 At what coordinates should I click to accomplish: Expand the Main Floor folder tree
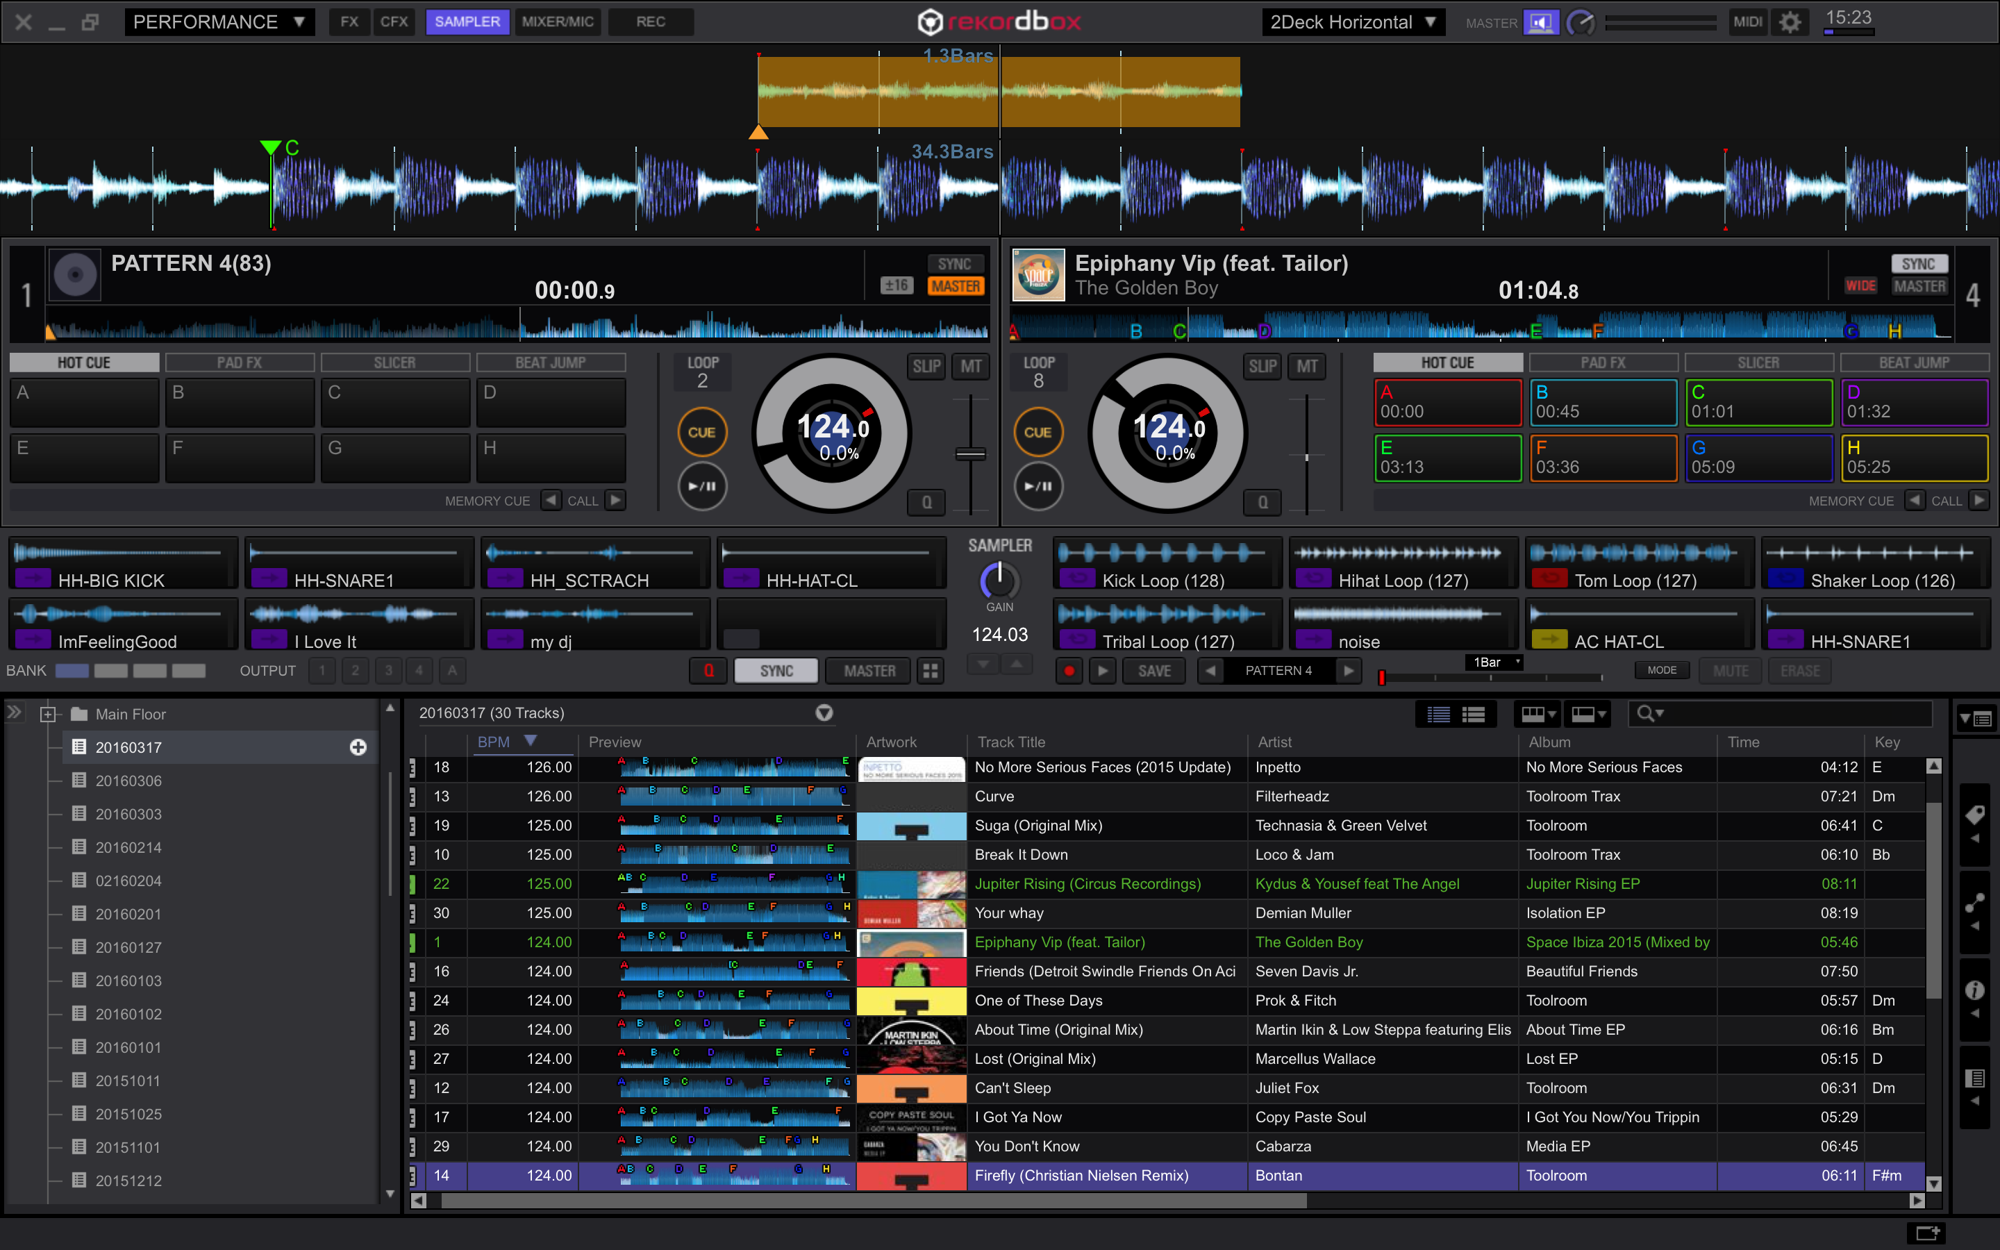(48, 715)
